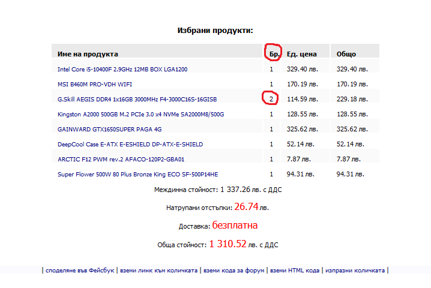The image size is (431, 288).
Task: Click total 229.18 лв. in G.Skill row
Action: [352, 99]
